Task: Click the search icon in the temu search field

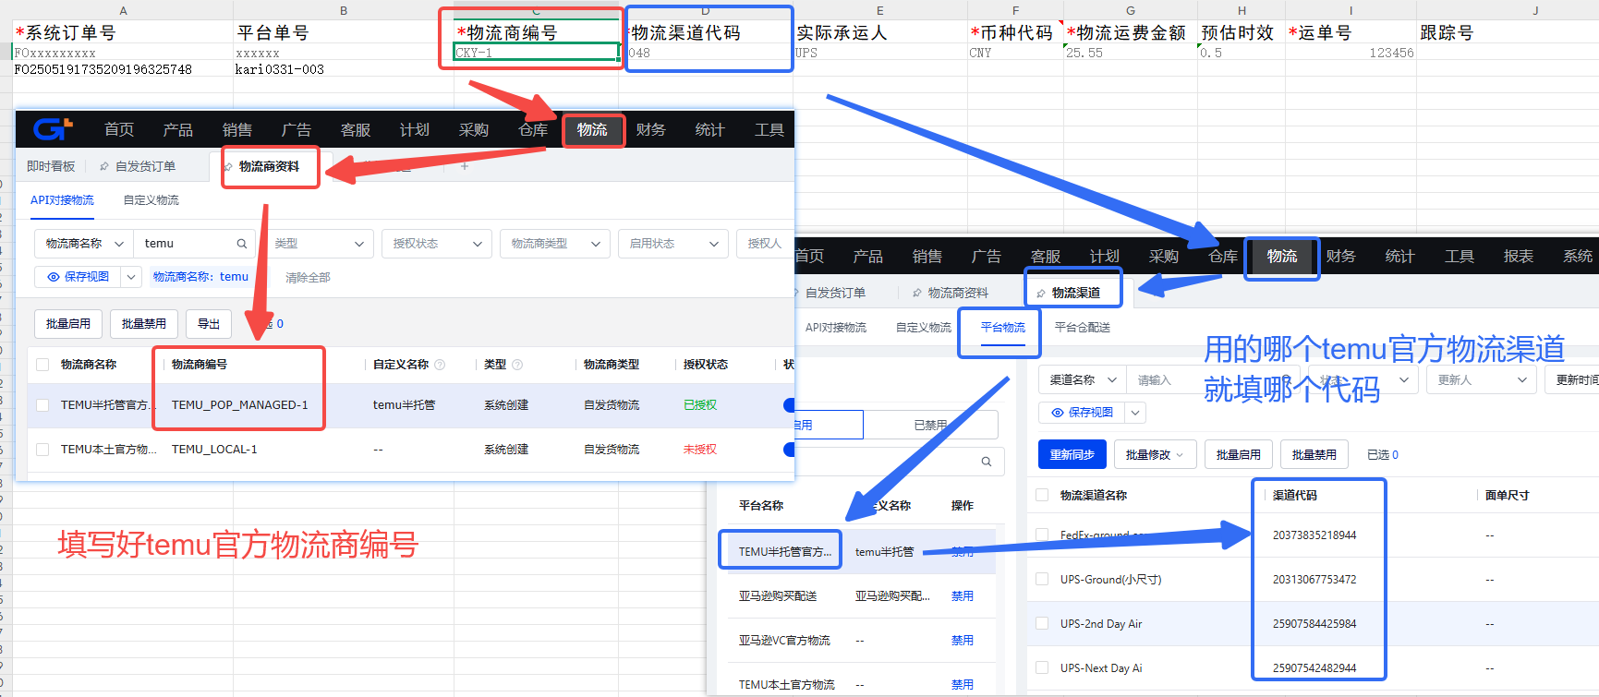Action: pyautogui.click(x=242, y=244)
